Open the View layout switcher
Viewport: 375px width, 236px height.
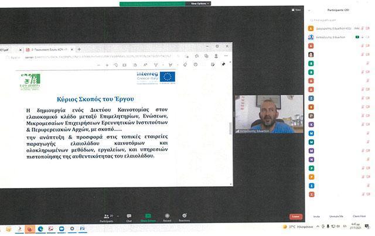point(297,10)
